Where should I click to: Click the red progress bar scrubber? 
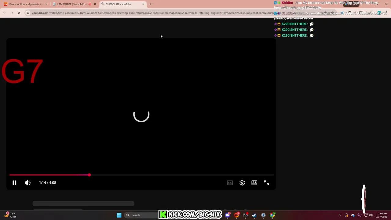(x=89, y=175)
